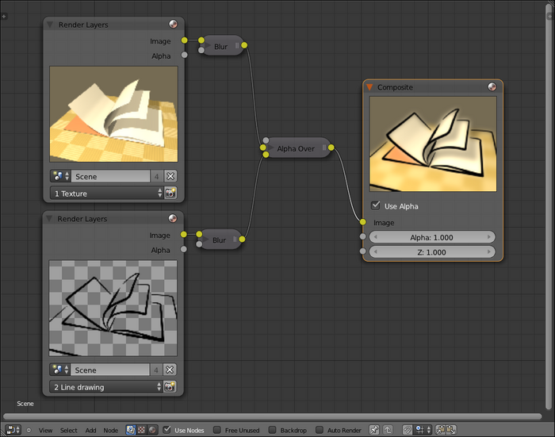Open the '1 Texture' layer dropdown

tap(105, 193)
